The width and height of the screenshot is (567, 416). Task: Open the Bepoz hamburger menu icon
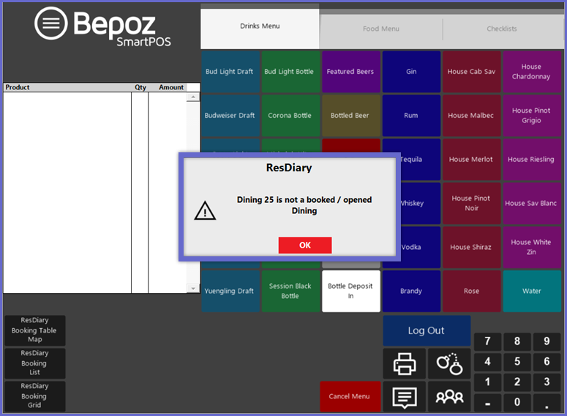50,23
